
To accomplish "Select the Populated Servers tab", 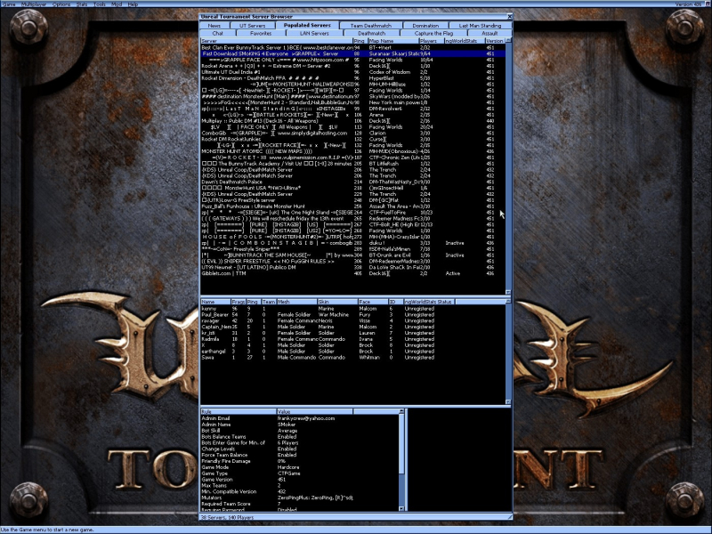I will click(307, 25).
